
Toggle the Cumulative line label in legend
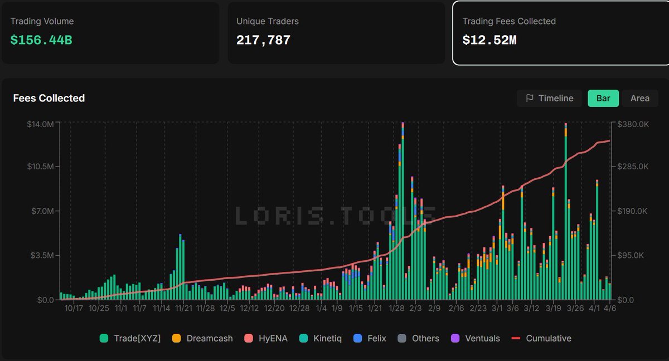549,338
